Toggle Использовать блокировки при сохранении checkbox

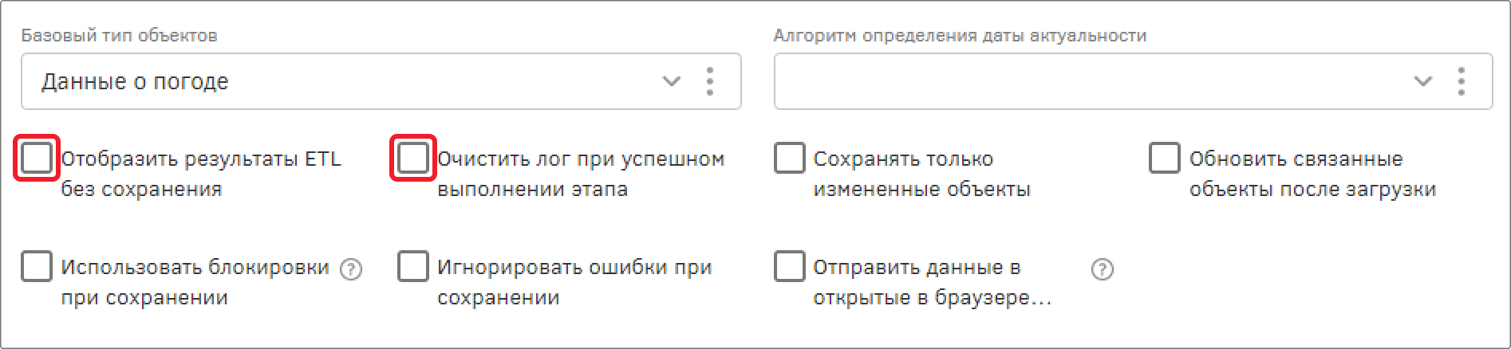point(37,266)
